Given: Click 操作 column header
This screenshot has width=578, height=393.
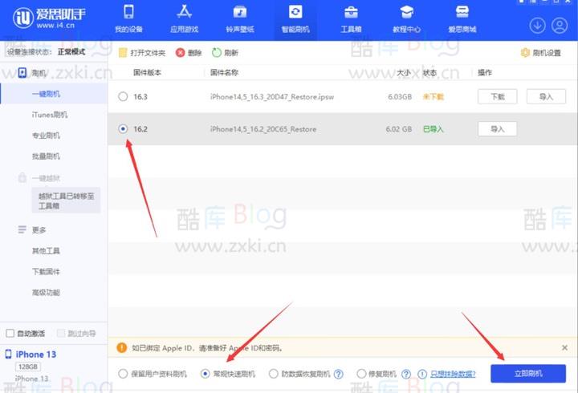Looking at the screenshot, I should click(x=485, y=72).
